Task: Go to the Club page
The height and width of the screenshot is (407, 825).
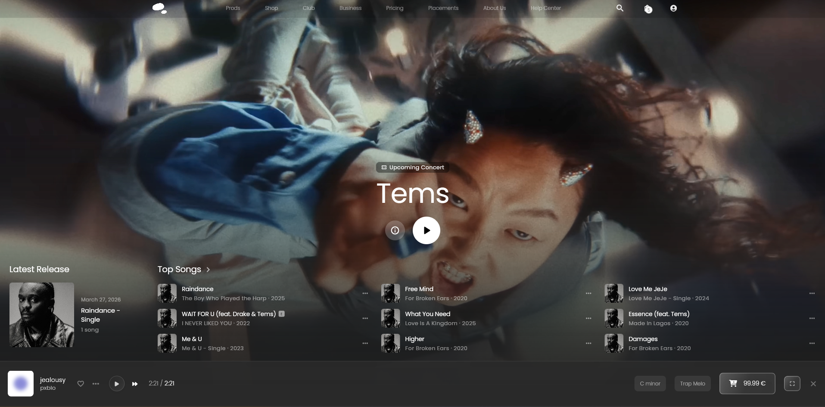Action: tap(309, 8)
